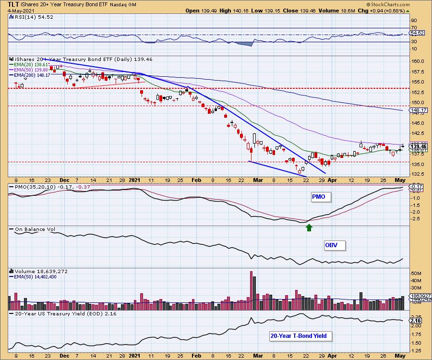
Task: Select the '(Daily) 139.46' price legend
Action: click(133, 59)
